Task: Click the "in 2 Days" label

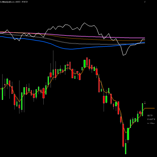Action: pyautogui.click(x=151, y=123)
